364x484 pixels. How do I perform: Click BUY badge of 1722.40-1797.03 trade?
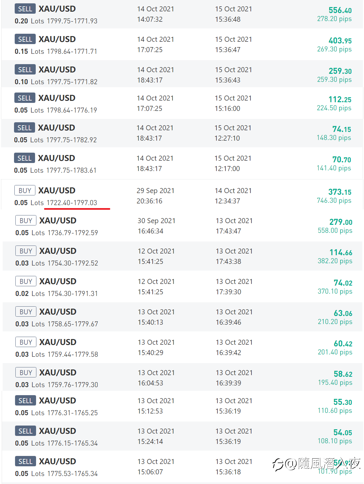point(25,190)
